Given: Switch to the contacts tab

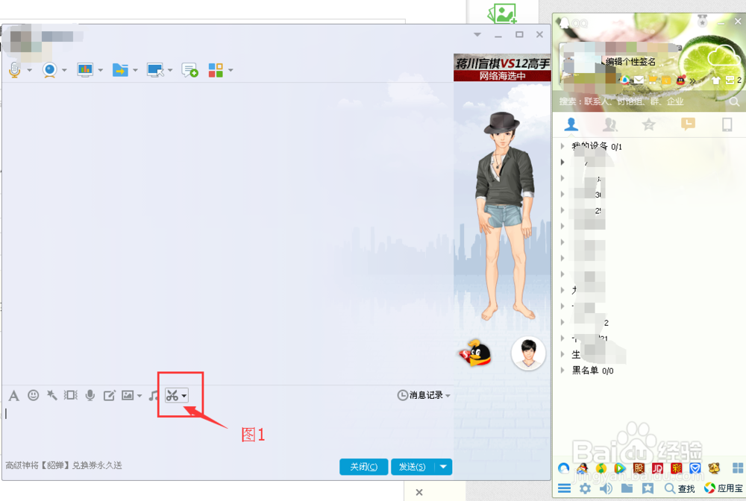Looking at the screenshot, I should coord(571,125).
